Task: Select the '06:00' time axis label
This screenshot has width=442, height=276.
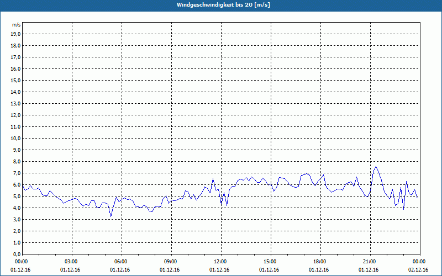Action: 122,262
